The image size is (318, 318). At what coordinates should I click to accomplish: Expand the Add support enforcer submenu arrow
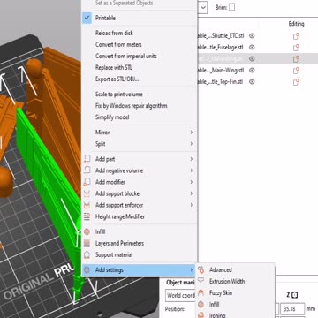coord(192,205)
